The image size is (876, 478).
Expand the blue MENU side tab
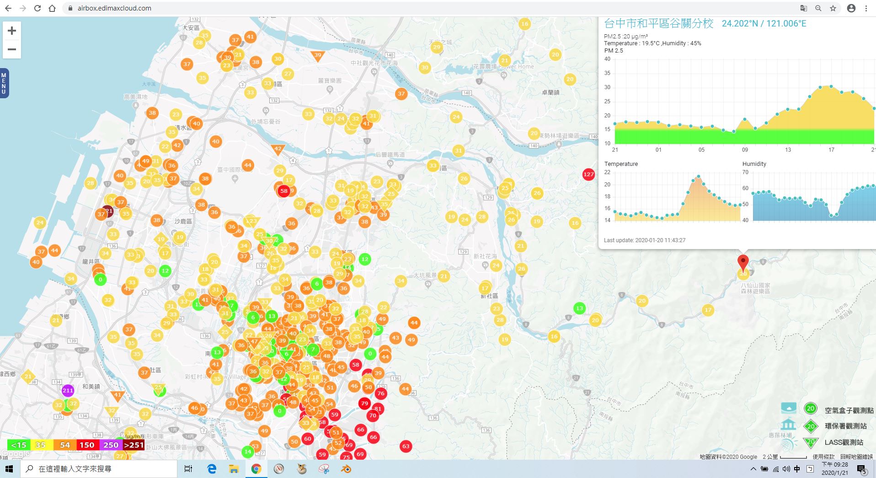(4, 83)
